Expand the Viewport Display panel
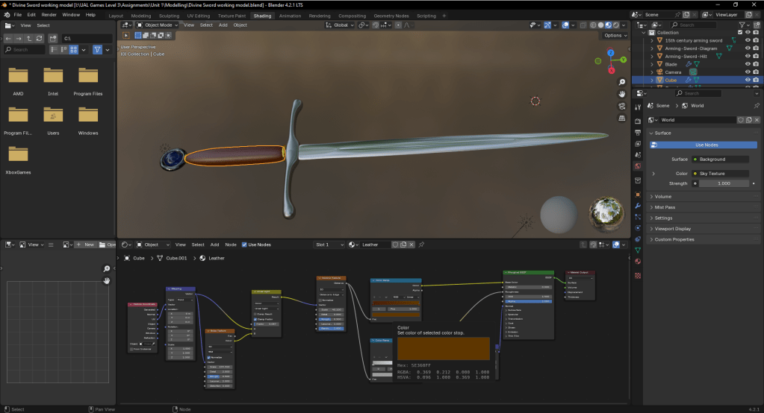764x413 pixels. (x=672, y=229)
